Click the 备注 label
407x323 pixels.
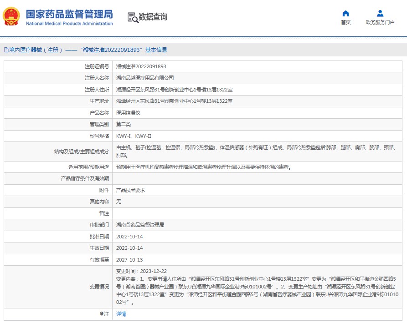(104, 213)
